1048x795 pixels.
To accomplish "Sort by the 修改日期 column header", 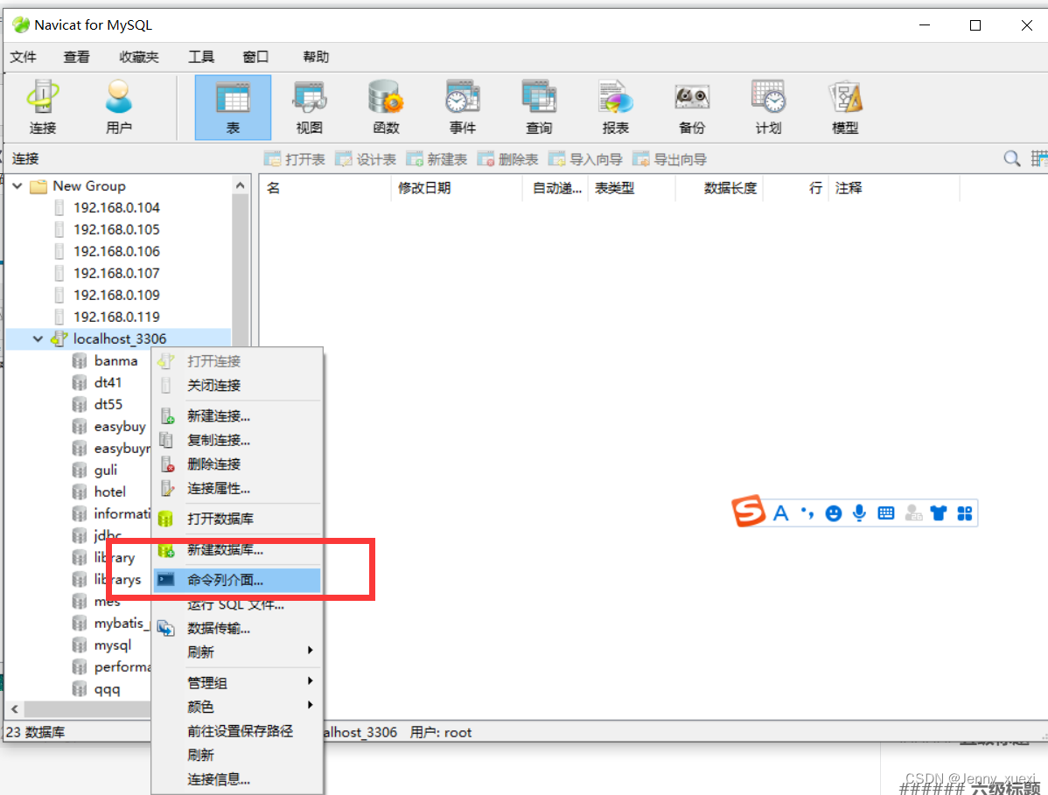I will [x=457, y=188].
